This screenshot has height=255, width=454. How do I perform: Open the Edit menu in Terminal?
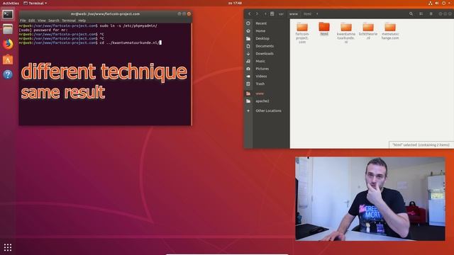[x=31, y=21]
